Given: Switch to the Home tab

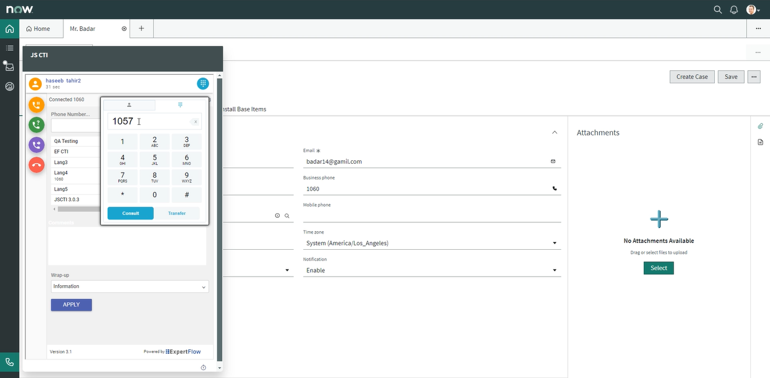Looking at the screenshot, I should tap(38, 29).
